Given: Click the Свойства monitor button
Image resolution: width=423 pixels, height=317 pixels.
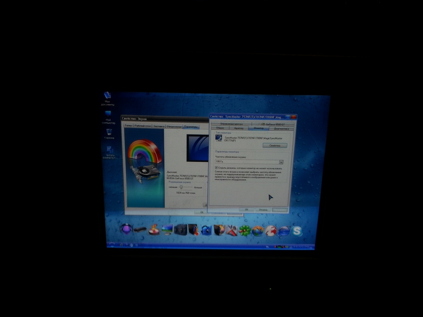Looking at the screenshot, I should [275, 146].
